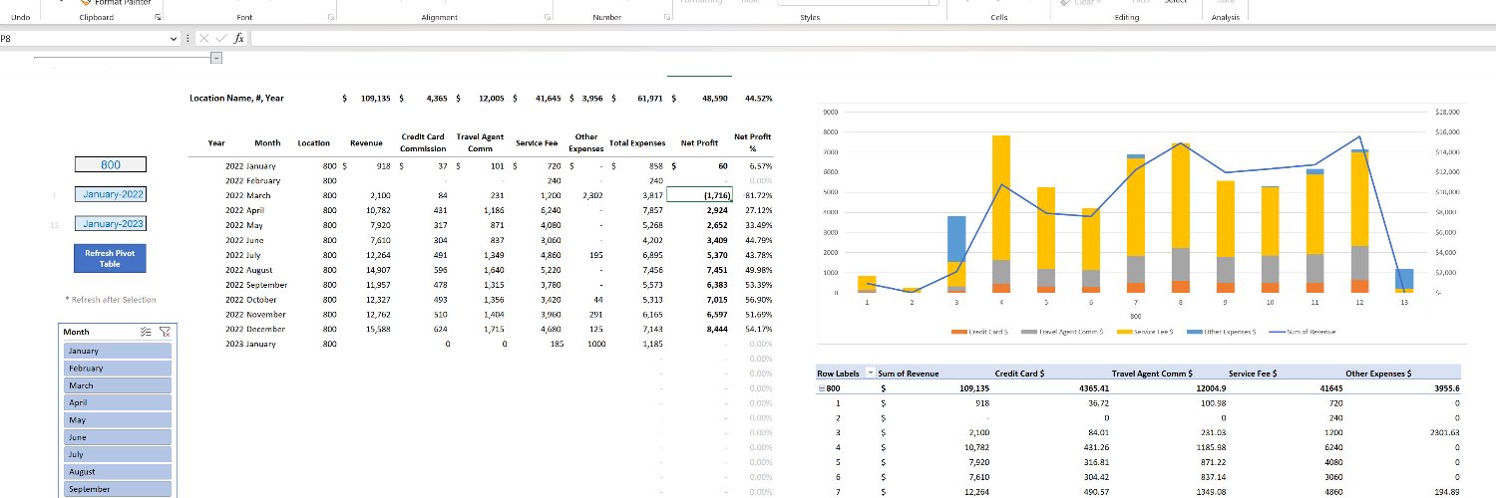Click the formula bar cancel X icon

(204, 38)
